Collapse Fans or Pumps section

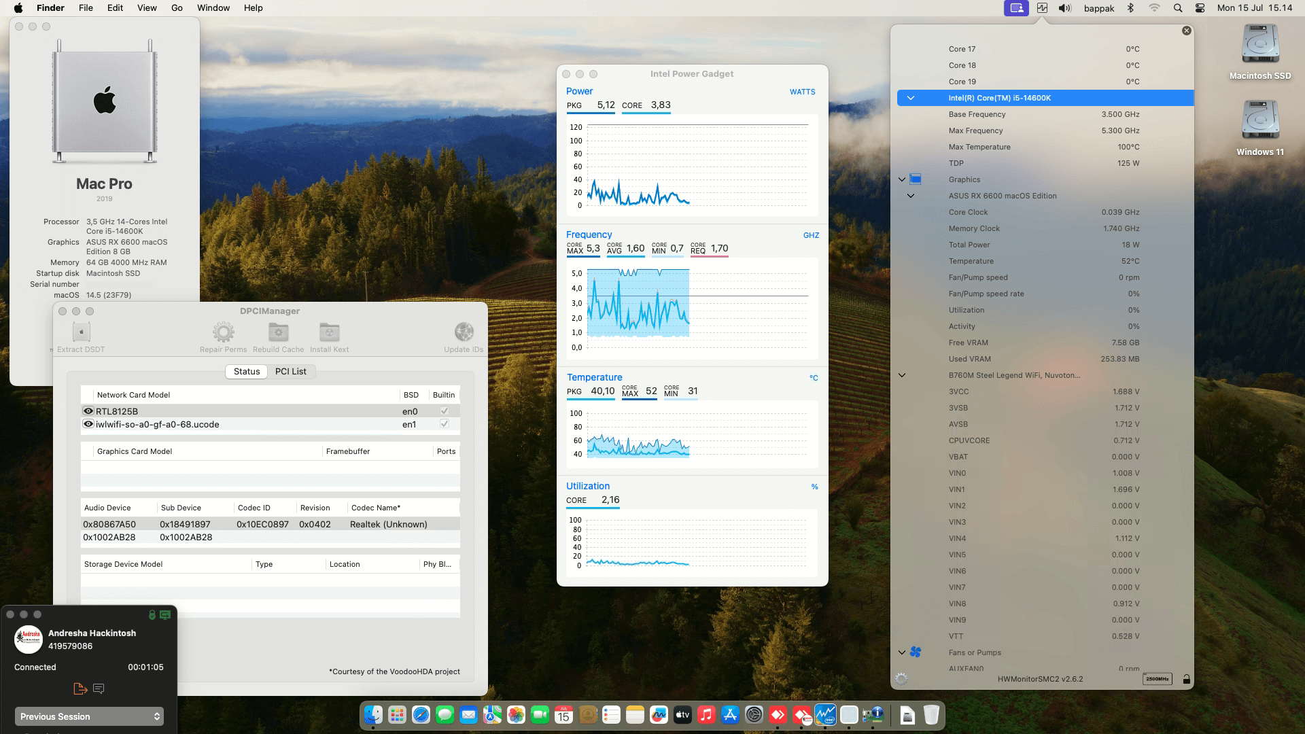tap(902, 652)
